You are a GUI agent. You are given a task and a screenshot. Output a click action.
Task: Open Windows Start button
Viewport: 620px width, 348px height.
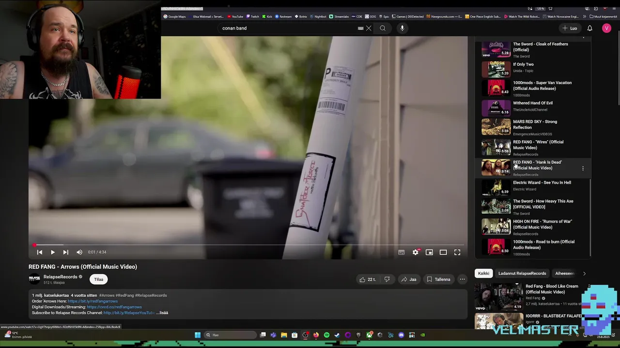pyautogui.click(x=198, y=335)
